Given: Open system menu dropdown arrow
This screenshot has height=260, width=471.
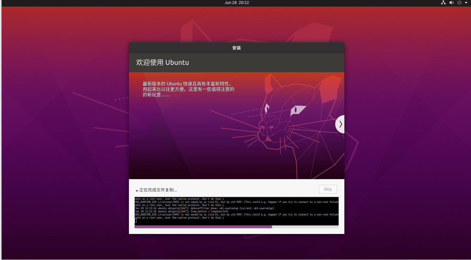Looking at the screenshot, I should [466, 3].
